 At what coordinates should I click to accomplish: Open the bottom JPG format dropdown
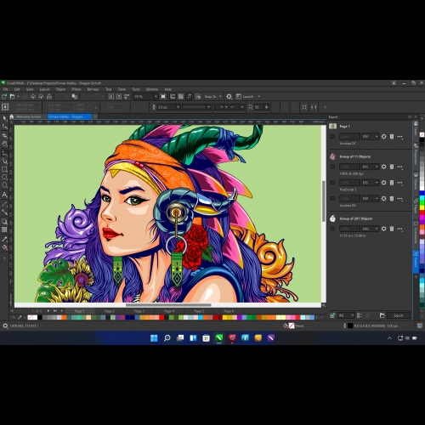[x=346, y=315]
